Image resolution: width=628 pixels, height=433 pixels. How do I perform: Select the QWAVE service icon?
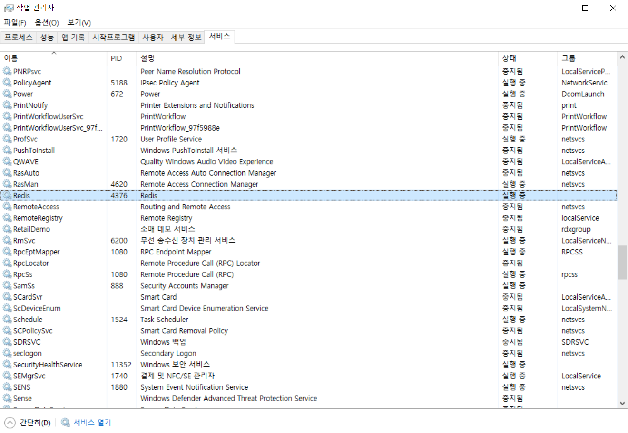7,161
